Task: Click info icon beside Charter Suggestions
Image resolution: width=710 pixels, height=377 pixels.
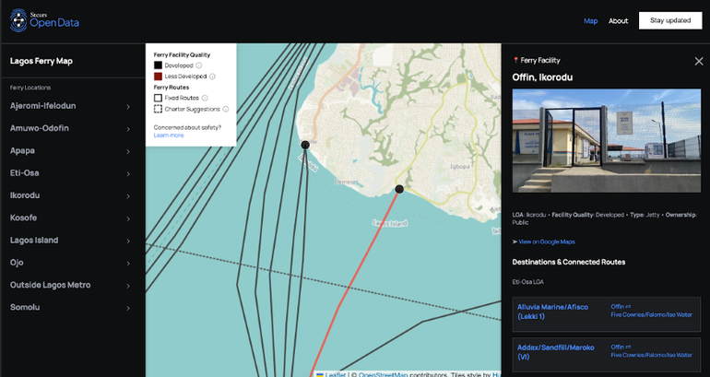Action: click(x=226, y=109)
